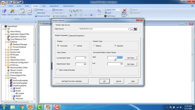Confirm the dialog with OK
This screenshot has width=195, height=110.
105,81
